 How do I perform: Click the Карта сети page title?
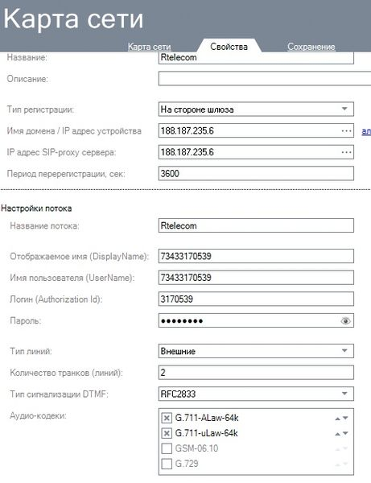[x=73, y=19]
